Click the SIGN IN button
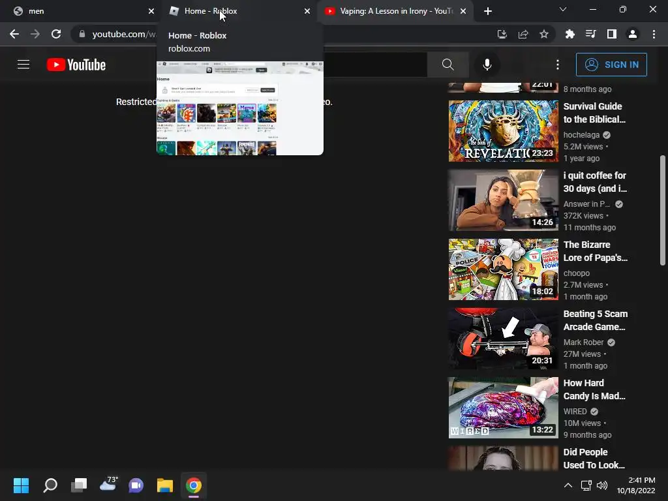Screen dimensions: 668x501 point(611,65)
